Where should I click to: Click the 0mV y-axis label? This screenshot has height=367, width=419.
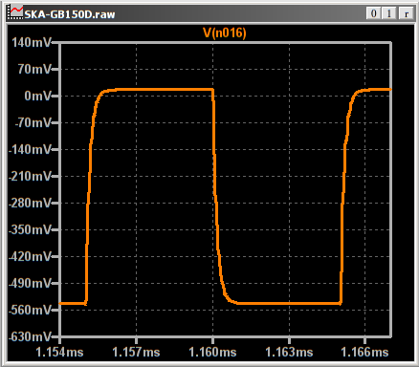click(37, 96)
